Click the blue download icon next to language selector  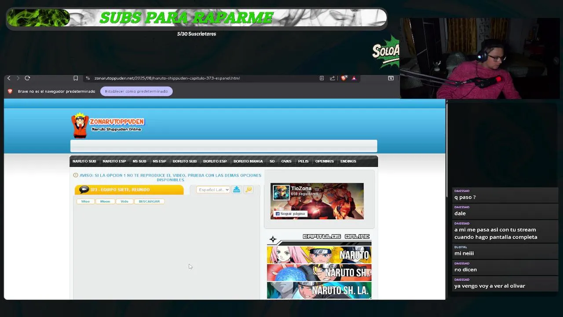coord(237,189)
